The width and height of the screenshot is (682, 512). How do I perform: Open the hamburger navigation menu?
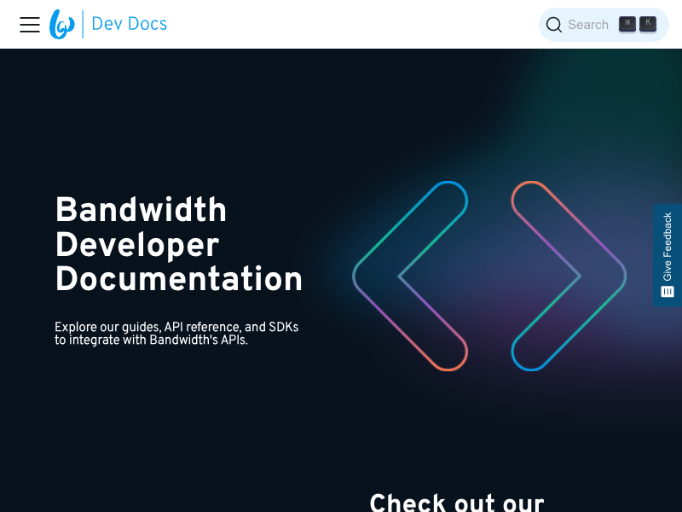(30, 25)
